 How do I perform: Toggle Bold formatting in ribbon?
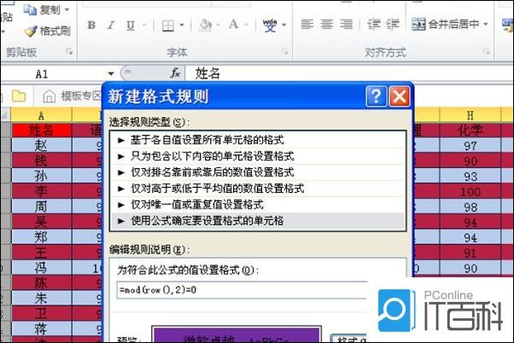91,25
